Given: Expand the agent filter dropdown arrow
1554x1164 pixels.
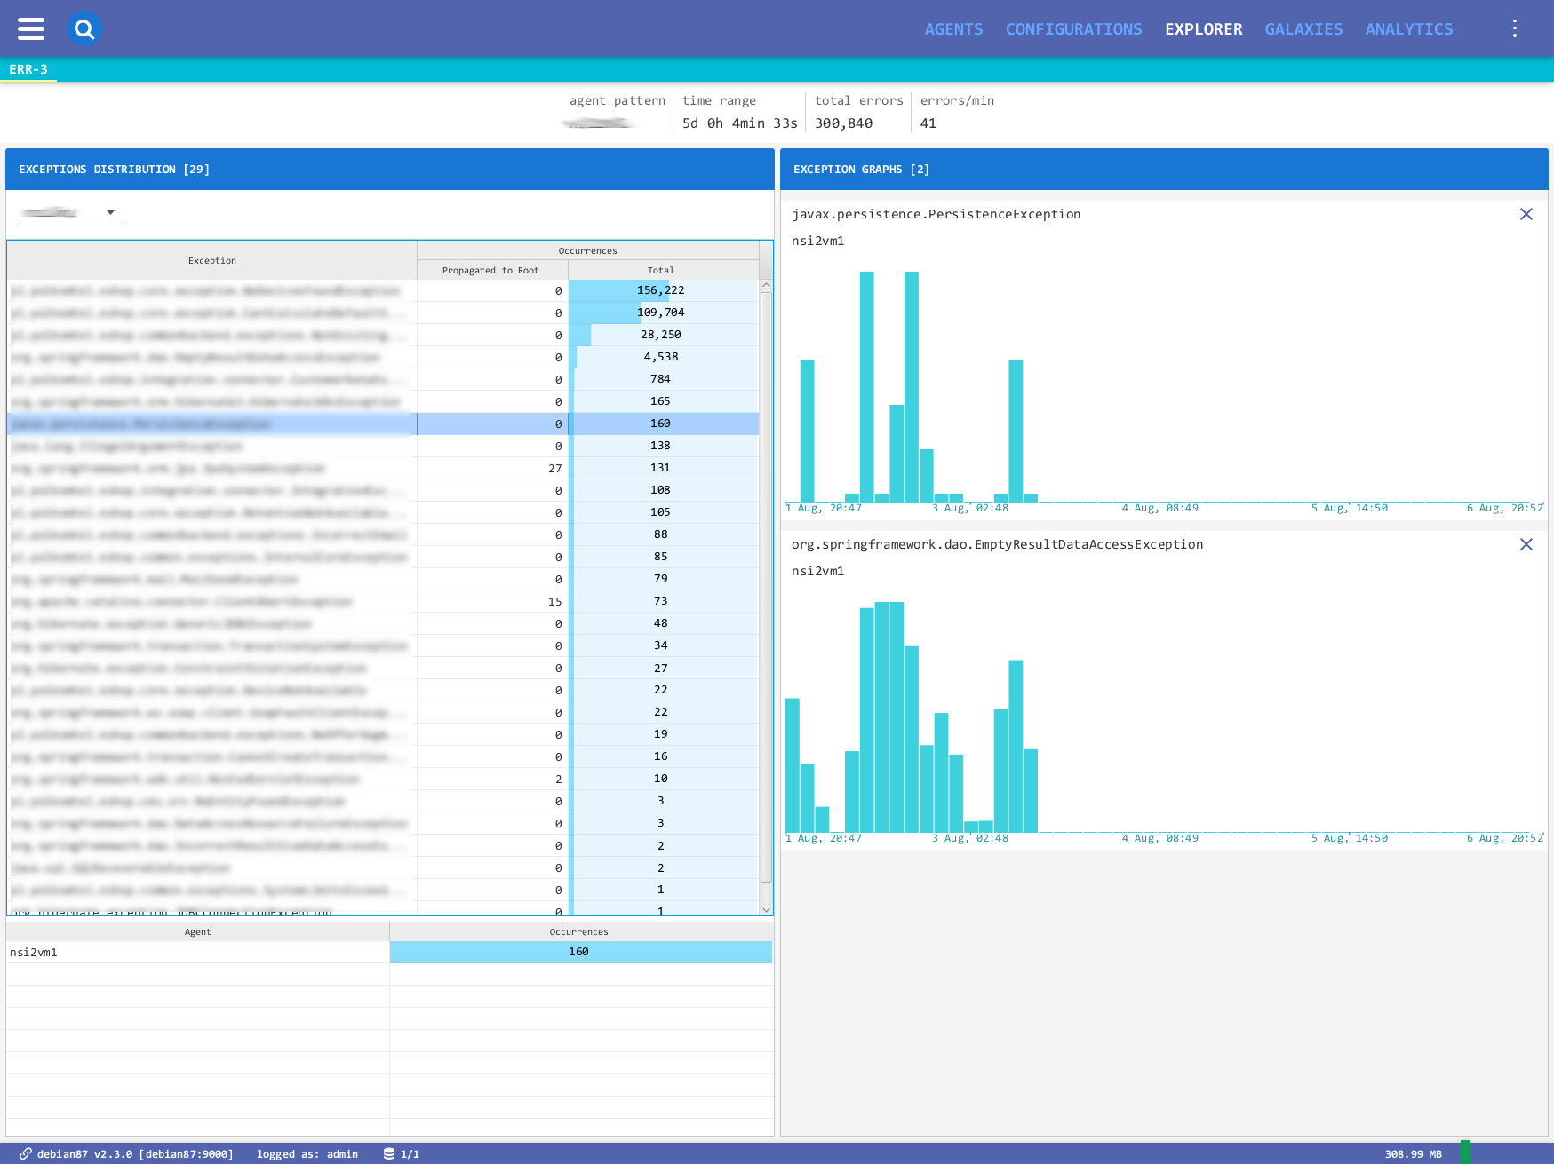Looking at the screenshot, I should pyautogui.click(x=110, y=212).
